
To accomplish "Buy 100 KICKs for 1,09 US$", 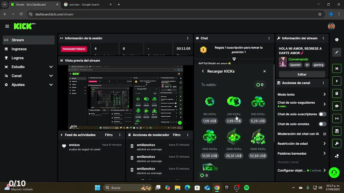I will tap(210, 121).
